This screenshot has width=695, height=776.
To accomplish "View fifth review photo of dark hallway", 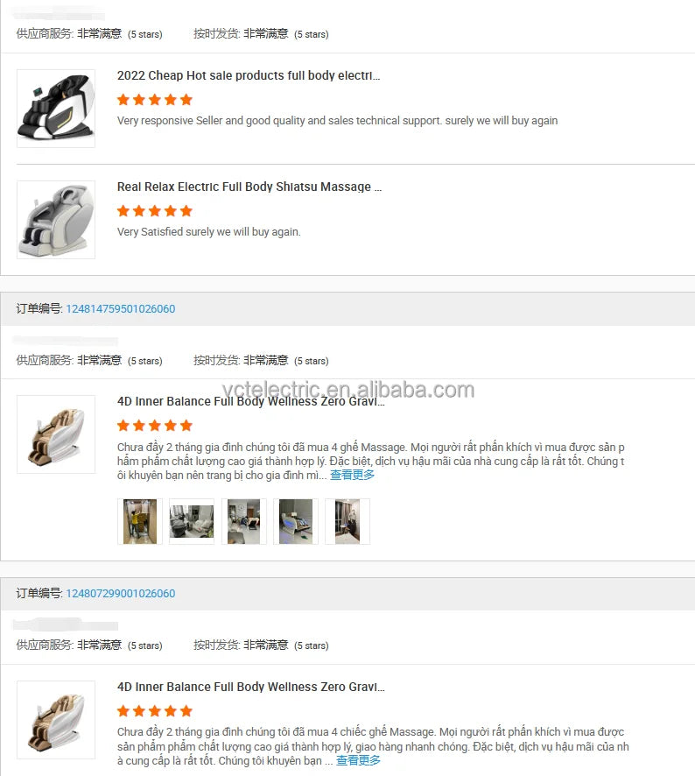I will pyautogui.click(x=347, y=522).
